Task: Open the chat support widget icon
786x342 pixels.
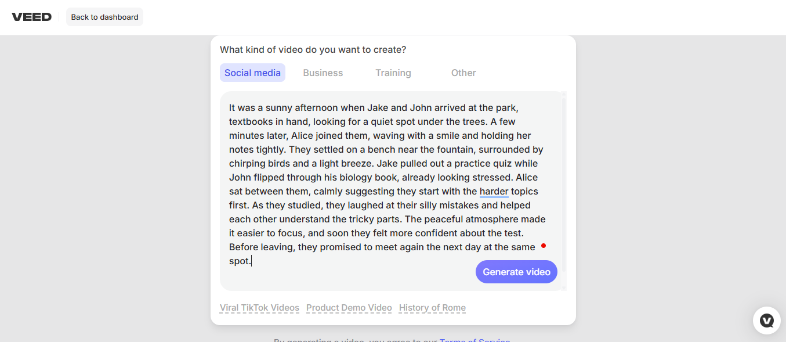Action: pyautogui.click(x=767, y=321)
